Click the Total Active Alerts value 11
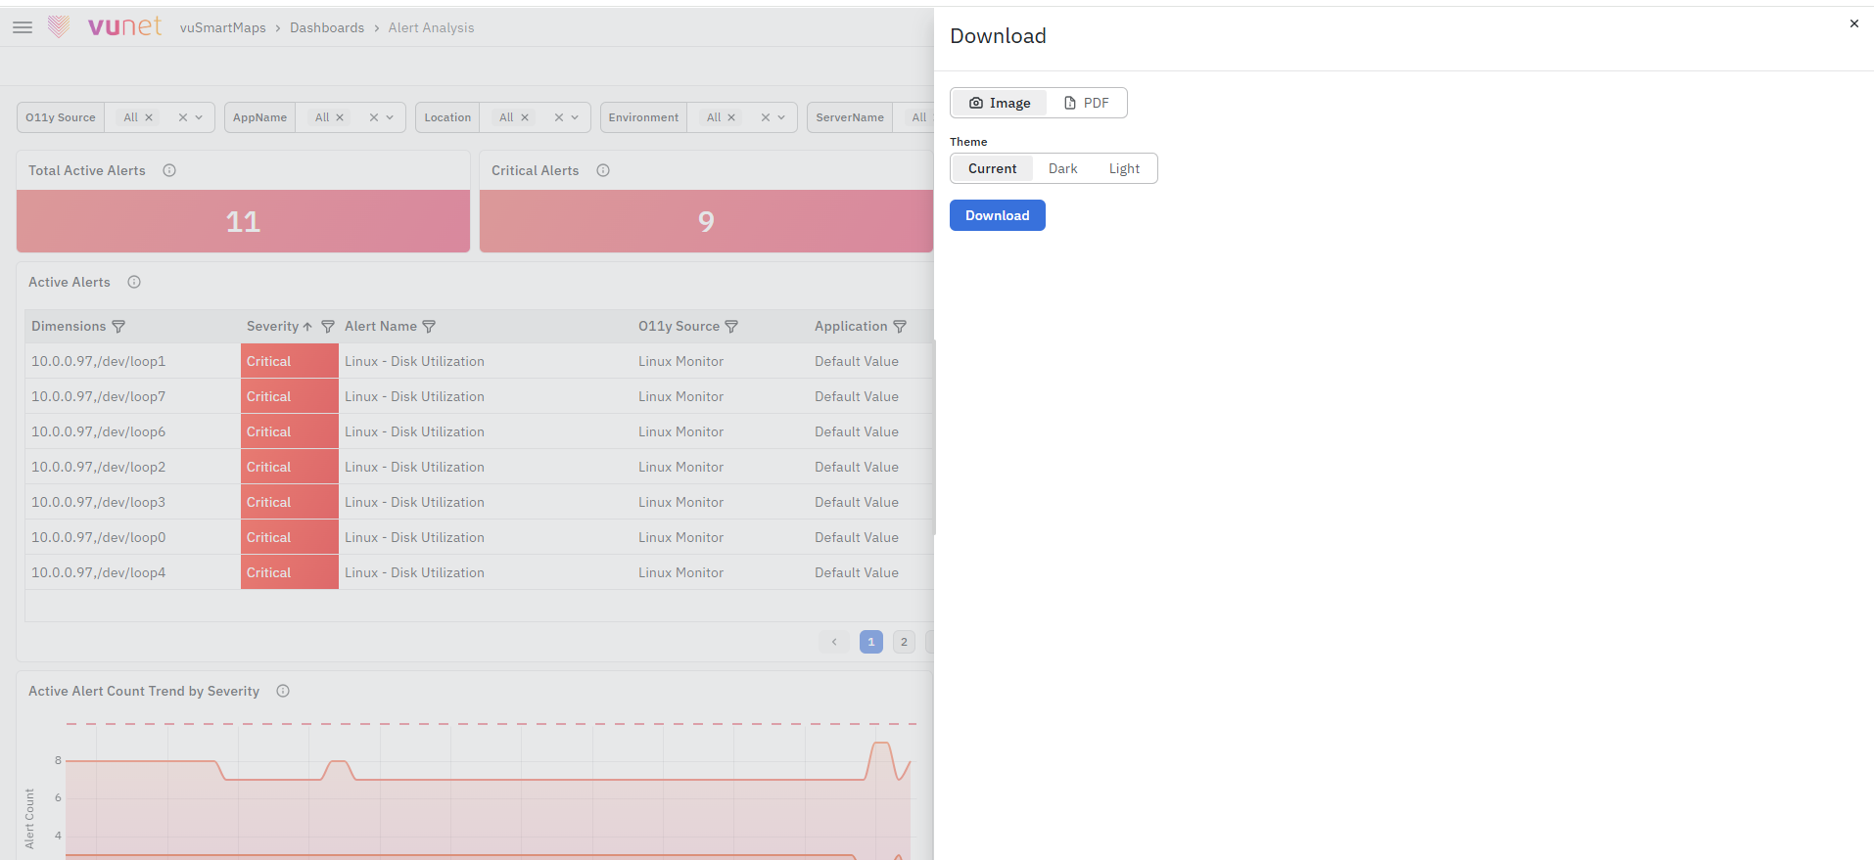The width and height of the screenshot is (1874, 860). pyautogui.click(x=243, y=222)
